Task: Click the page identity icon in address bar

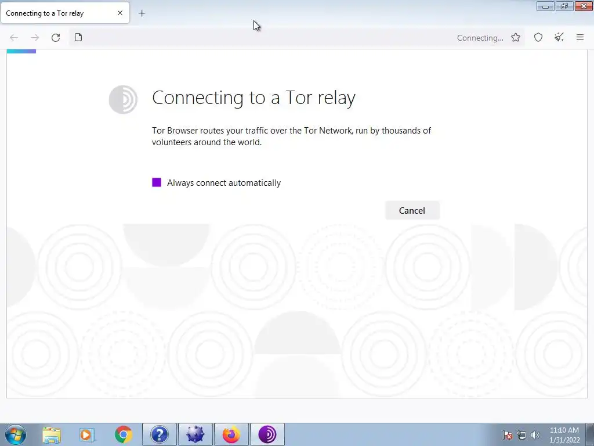Action: tap(78, 37)
